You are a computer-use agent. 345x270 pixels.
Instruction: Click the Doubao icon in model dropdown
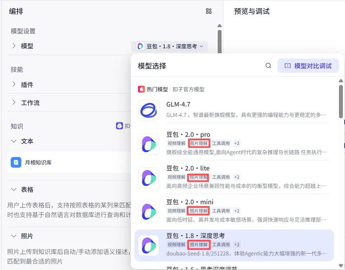point(140,46)
